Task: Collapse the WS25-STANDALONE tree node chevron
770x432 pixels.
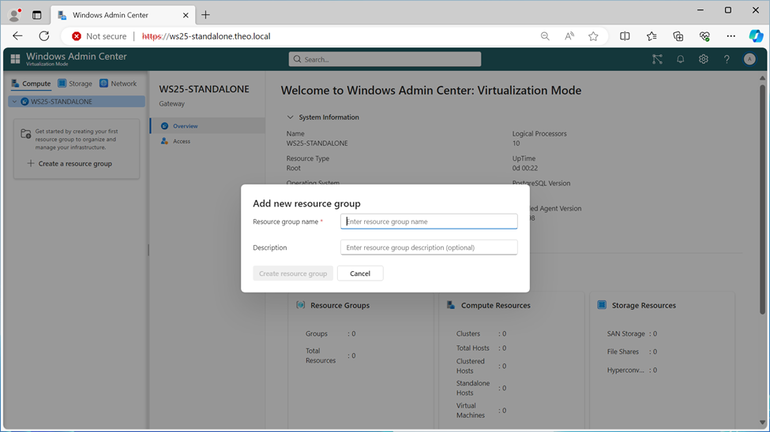Action: 15,102
